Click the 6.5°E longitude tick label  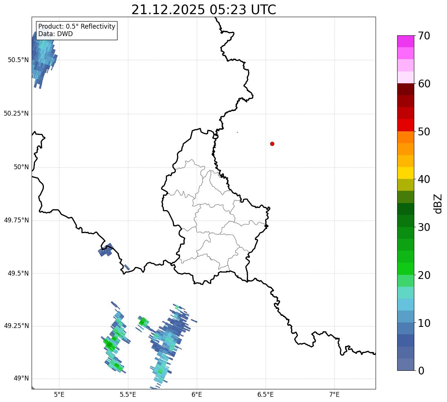point(266,395)
